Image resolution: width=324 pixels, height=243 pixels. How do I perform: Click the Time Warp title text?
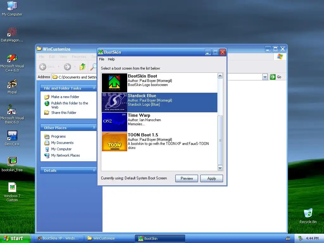coord(139,115)
